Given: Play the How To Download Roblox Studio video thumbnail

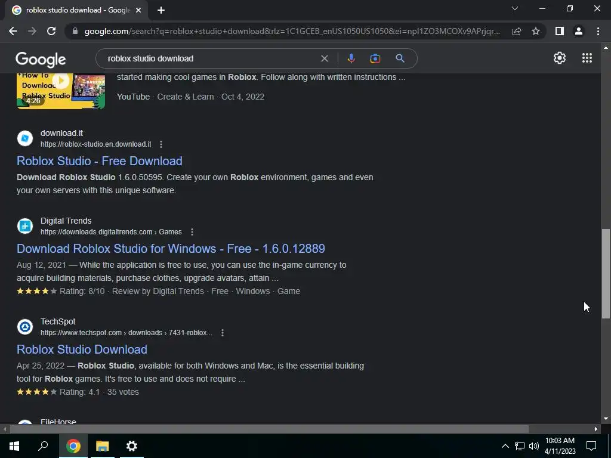Looking at the screenshot, I should [61, 91].
